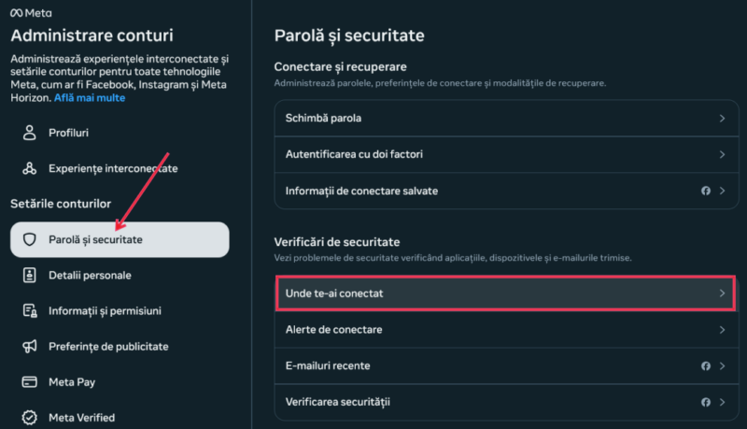Select Detalii personale in the sidebar
The image size is (747, 429).
[90, 276]
